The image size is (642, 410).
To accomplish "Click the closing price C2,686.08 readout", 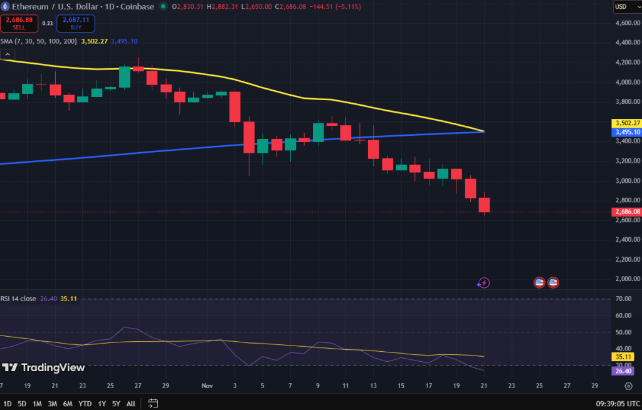I will [x=290, y=6].
